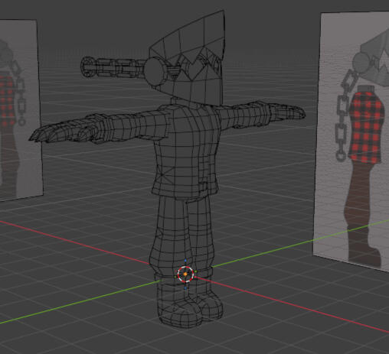Click the round bolt disc on the head
The height and width of the screenshot is (354, 389).
coord(155,72)
